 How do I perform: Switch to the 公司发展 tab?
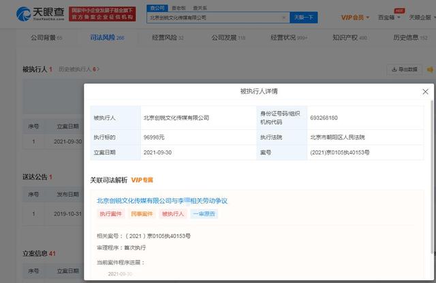coord(228,37)
